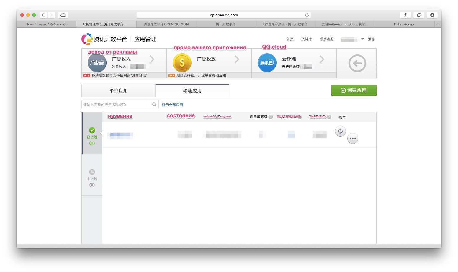Expand 广告投放 chevron arrow
Image resolution: width=458 pixels, height=272 pixels.
coord(237,59)
